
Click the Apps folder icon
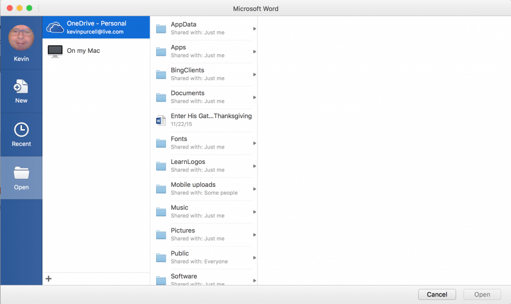(161, 52)
